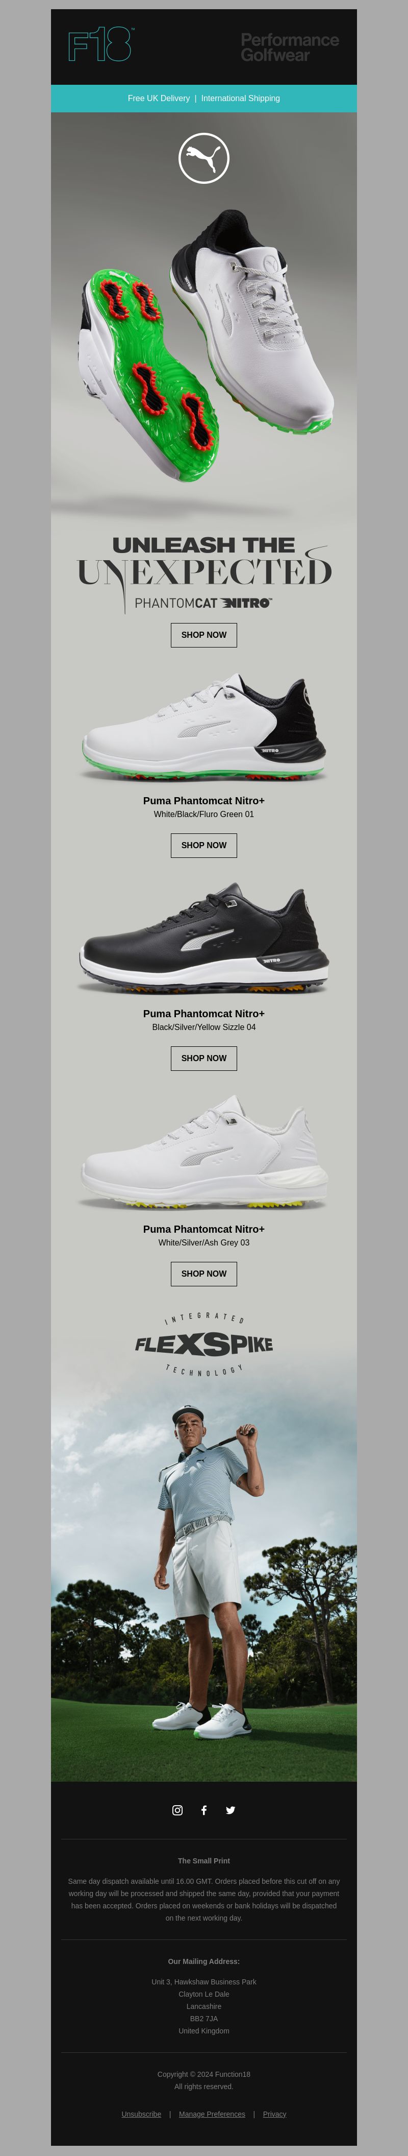
Task: Open the black Phantomcat shoe image
Action: click(x=204, y=938)
